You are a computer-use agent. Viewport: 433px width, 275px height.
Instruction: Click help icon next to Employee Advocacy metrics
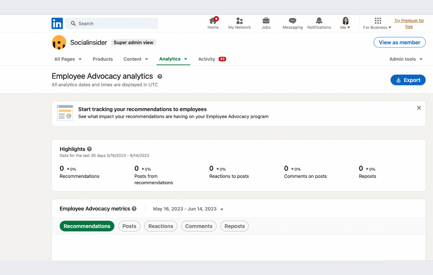(x=134, y=209)
